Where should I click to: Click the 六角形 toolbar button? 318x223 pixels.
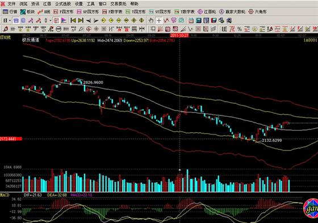(258, 12)
